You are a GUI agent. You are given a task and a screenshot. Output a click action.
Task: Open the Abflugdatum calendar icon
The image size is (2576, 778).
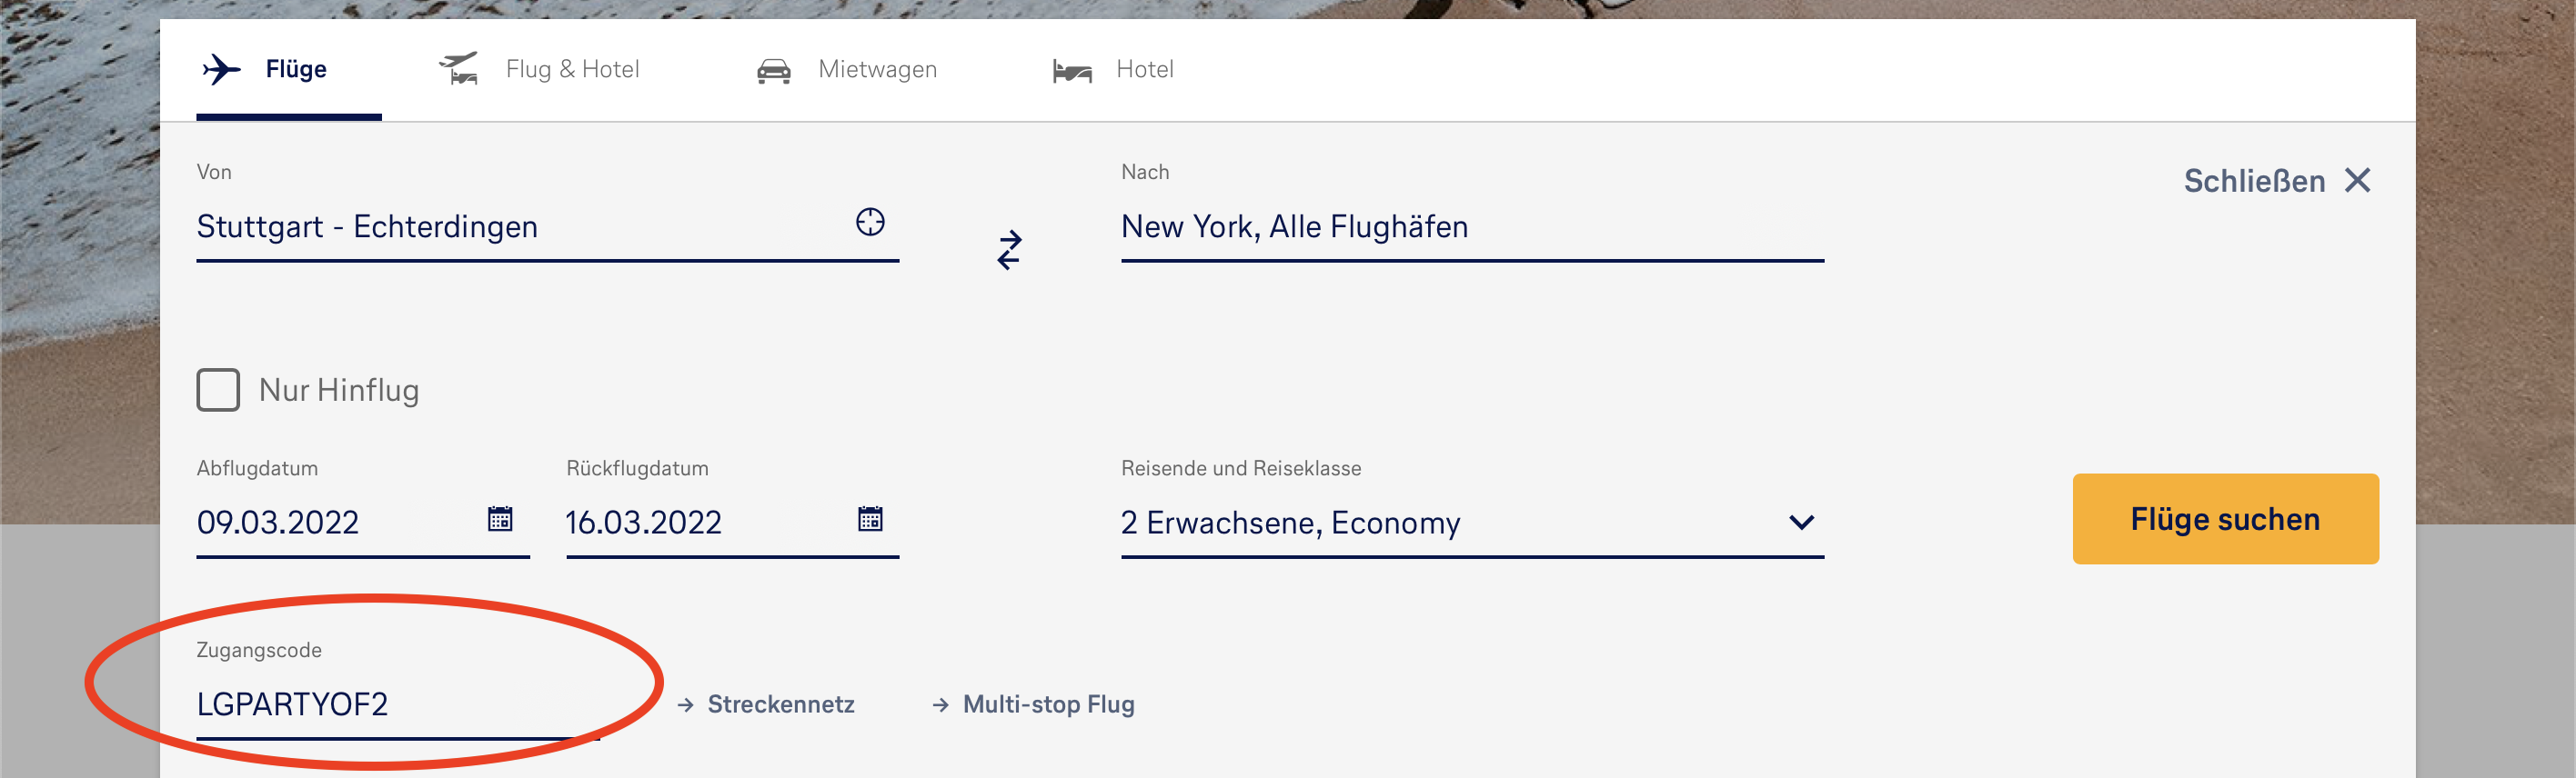pos(500,519)
